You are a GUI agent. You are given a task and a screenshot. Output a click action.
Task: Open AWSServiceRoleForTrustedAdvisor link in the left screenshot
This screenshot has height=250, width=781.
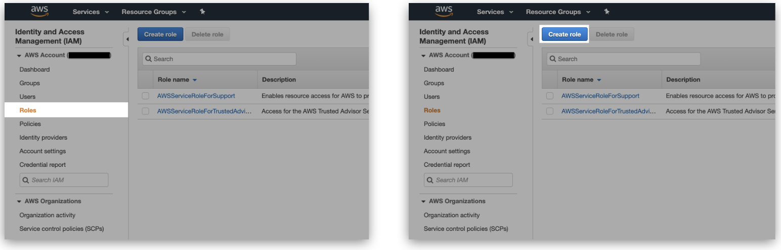click(204, 111)
